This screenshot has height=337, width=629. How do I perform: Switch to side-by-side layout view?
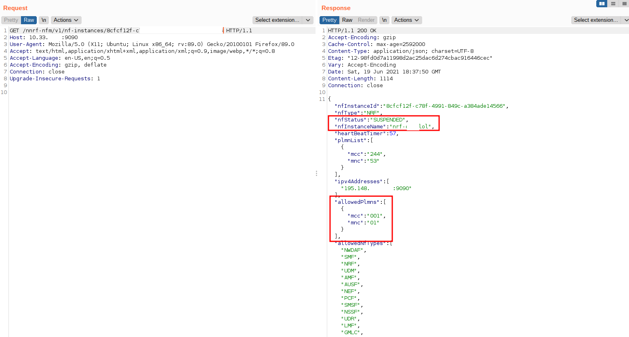[x=602, y=4]
